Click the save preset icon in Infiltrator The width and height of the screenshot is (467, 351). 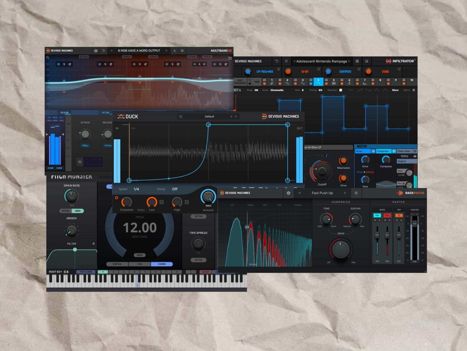[367, 61]
